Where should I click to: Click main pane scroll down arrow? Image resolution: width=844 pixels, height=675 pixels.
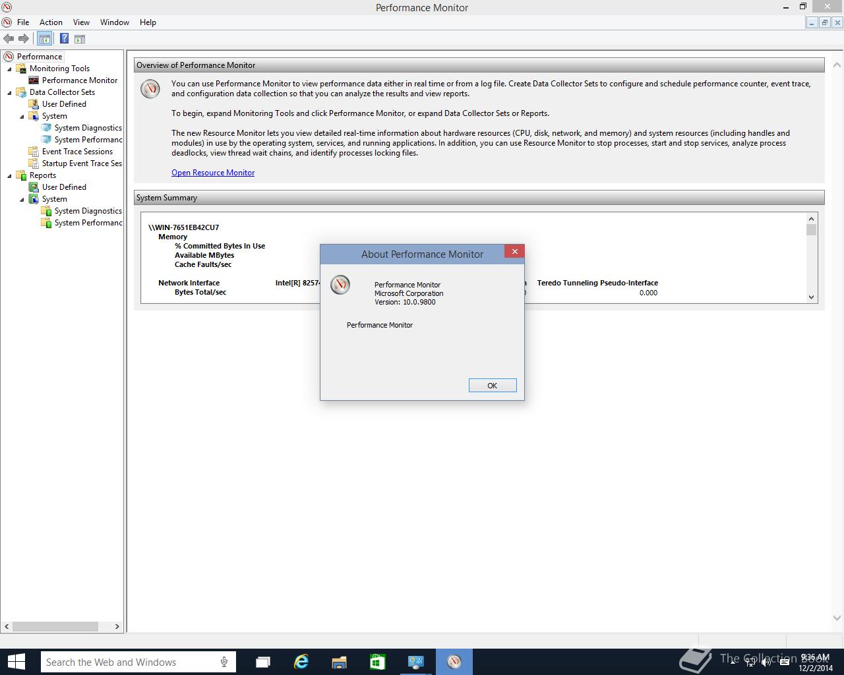pos(837,618)
